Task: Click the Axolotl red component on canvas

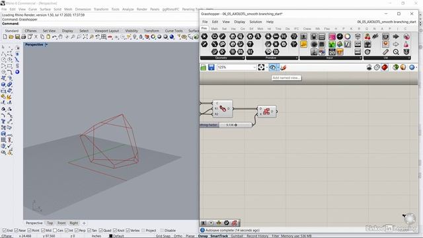Action: coord(266,112)
